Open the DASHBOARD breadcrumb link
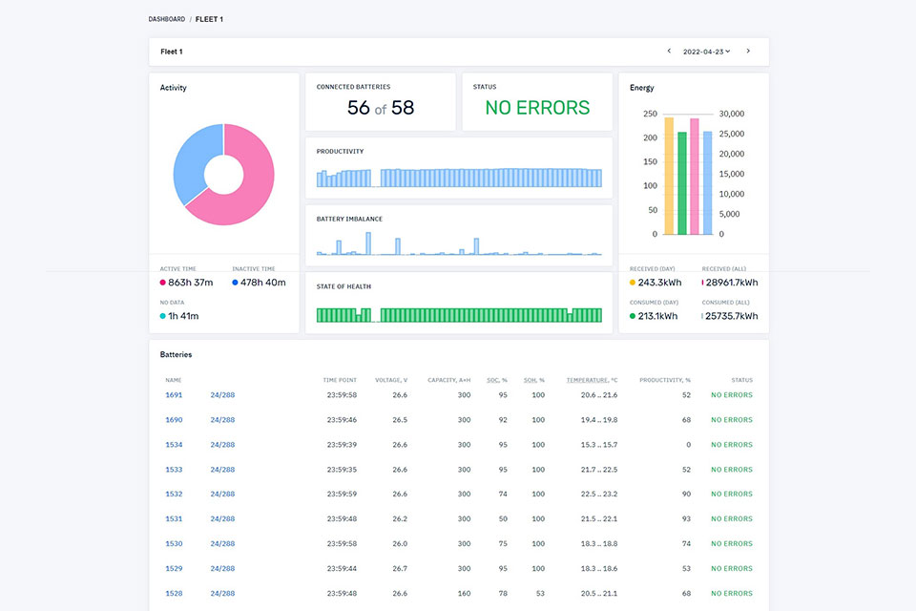The height and width of the screenshot is (611, 916). click(x=166, y=19)
